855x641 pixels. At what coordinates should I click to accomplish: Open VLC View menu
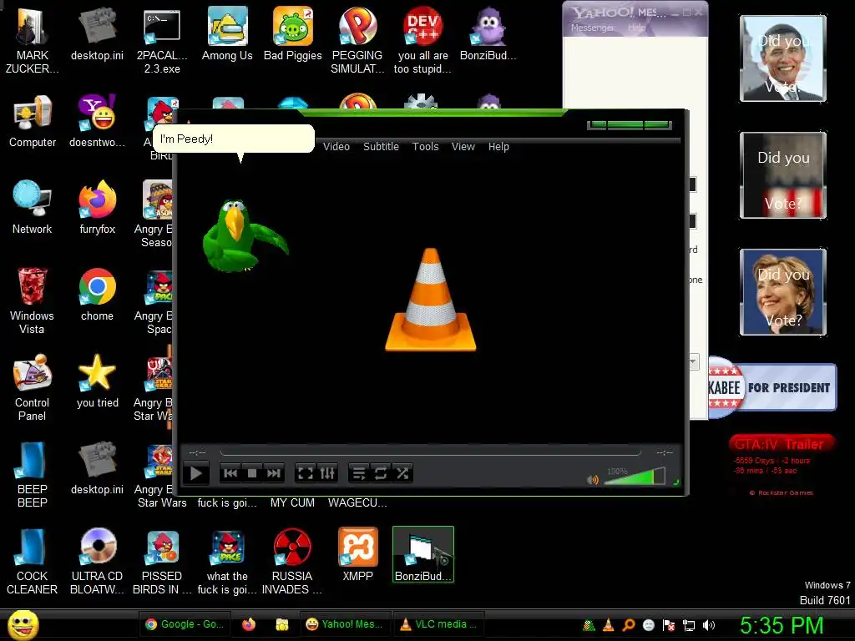[463, 147]
